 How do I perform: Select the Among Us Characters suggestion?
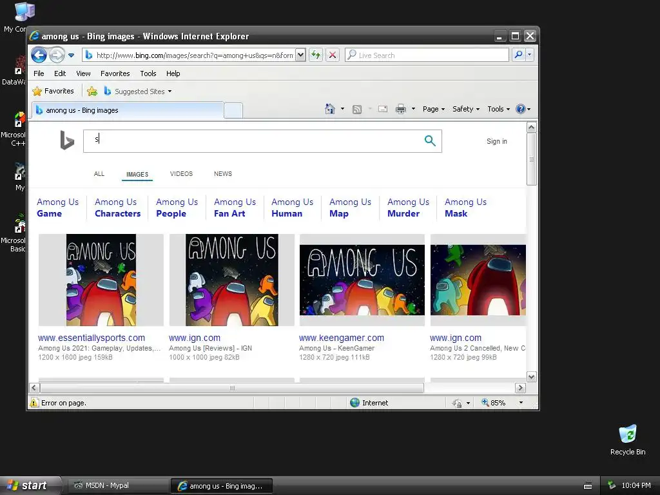[117, 208]
